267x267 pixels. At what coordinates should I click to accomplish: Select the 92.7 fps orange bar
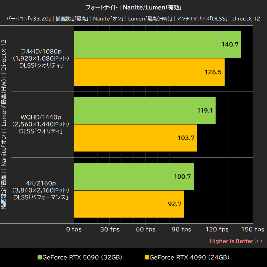click(x=129, y=204)
